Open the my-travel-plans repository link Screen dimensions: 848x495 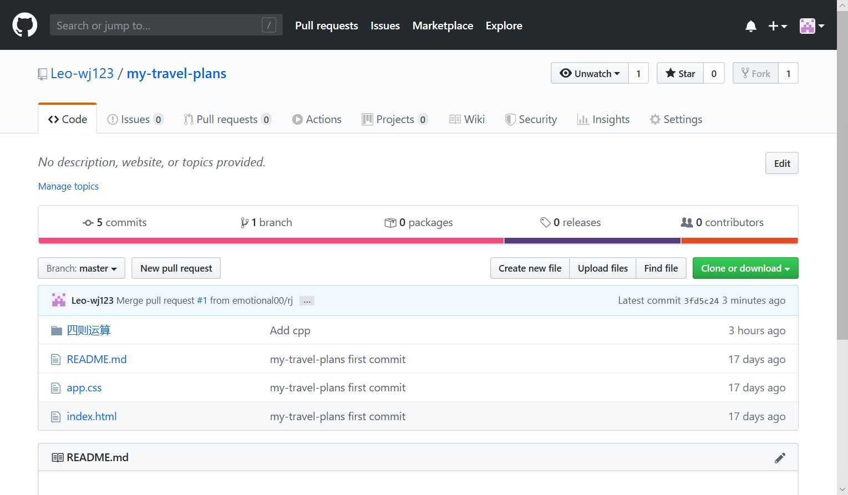pyautogui.click(x=176, y=73)
